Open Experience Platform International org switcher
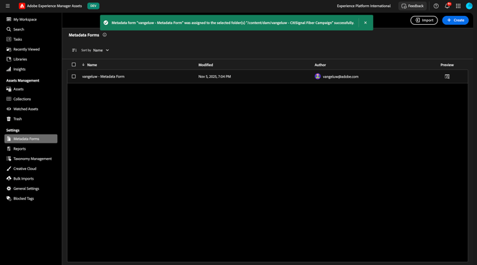Screen dimensions: 477x265 click(x=364, y=6)
